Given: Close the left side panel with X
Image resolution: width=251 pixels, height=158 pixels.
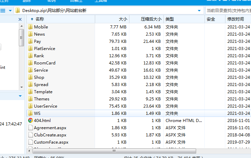Looking at the screenshot, I should 20,20.
